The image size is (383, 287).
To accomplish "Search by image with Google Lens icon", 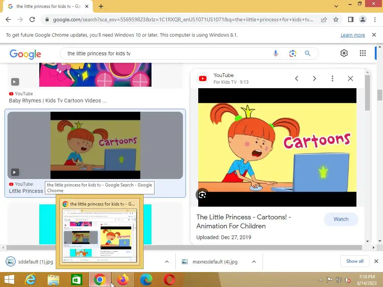I will (292, 53).
